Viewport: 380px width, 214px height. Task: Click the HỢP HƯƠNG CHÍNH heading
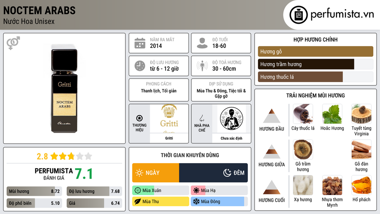click(x=315, y=39)
